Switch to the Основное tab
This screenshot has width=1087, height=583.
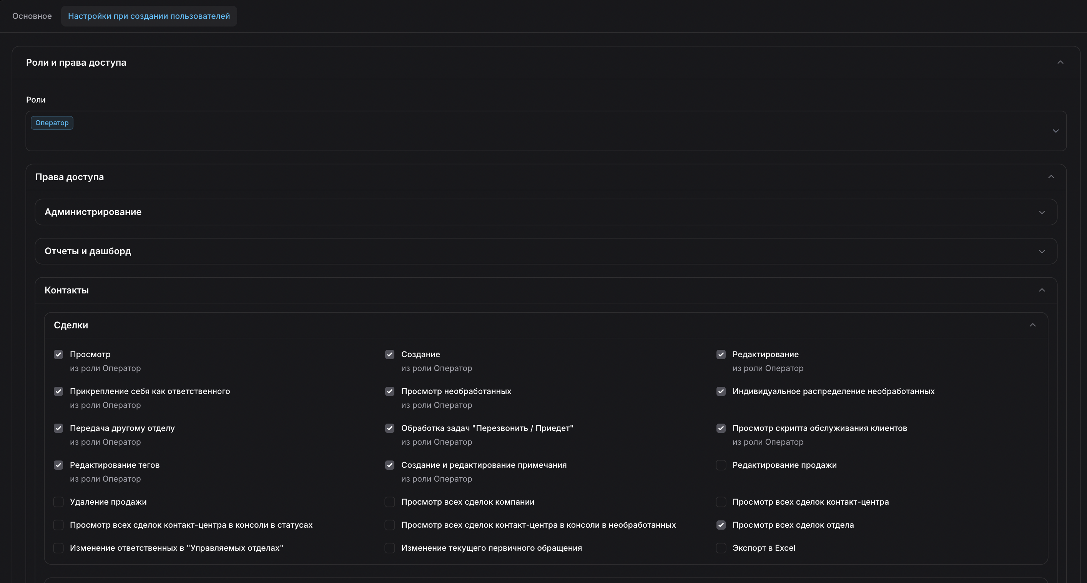pos(32,16)
